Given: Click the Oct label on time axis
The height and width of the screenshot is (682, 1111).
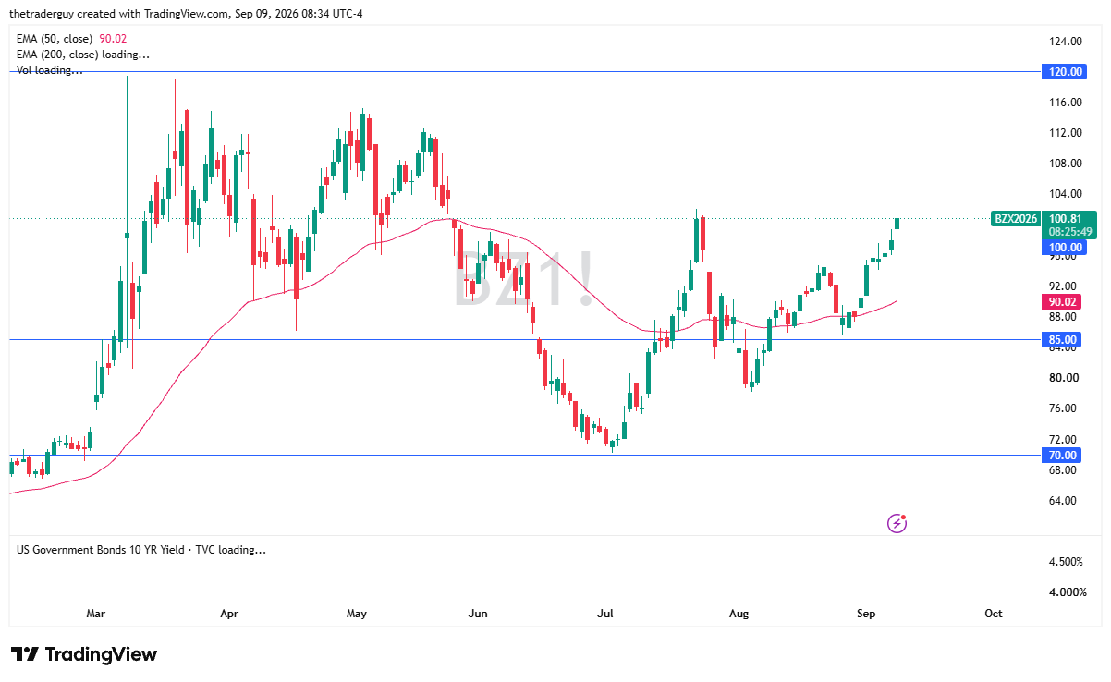Looking at the screenshot, I should pos(994,614).
